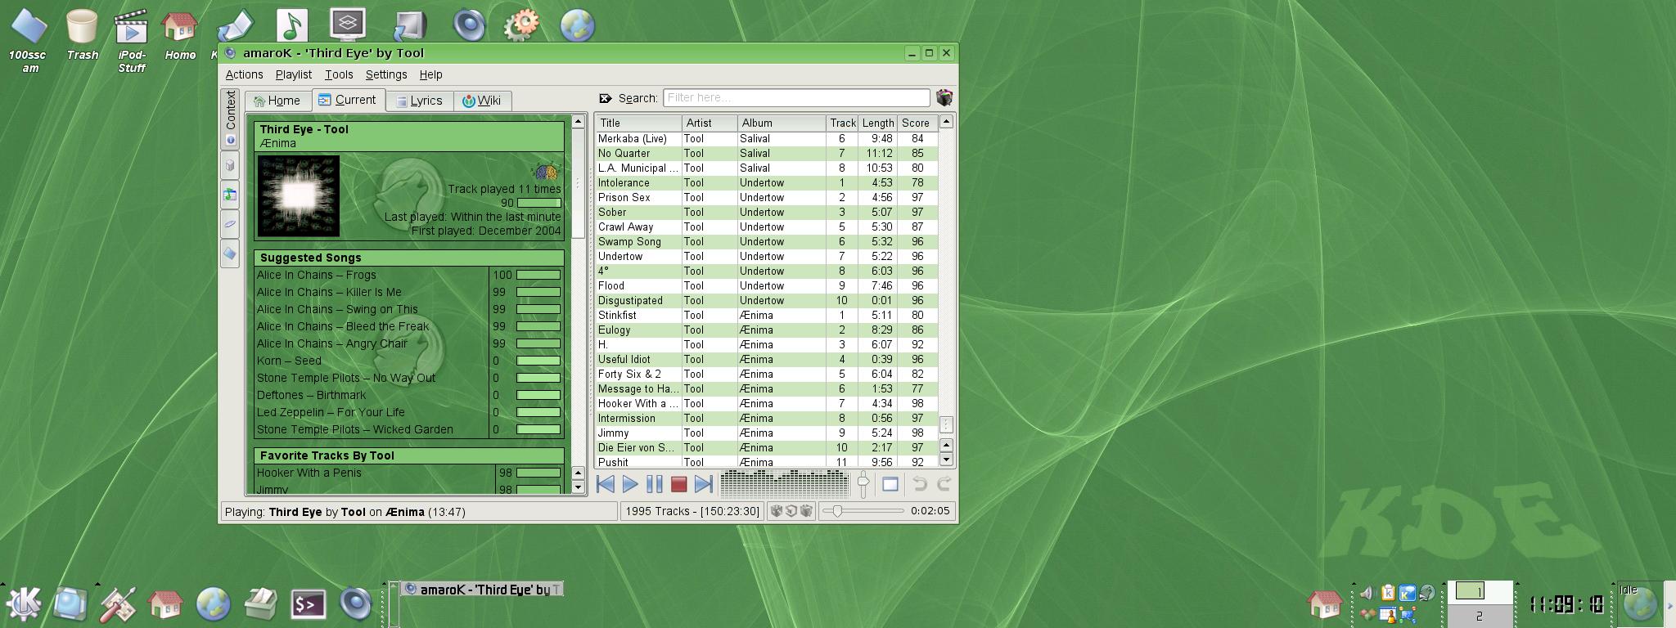Viewport: 1676px width, 628px height.
Task: Click the Search filter field
Action: (796, 97)
